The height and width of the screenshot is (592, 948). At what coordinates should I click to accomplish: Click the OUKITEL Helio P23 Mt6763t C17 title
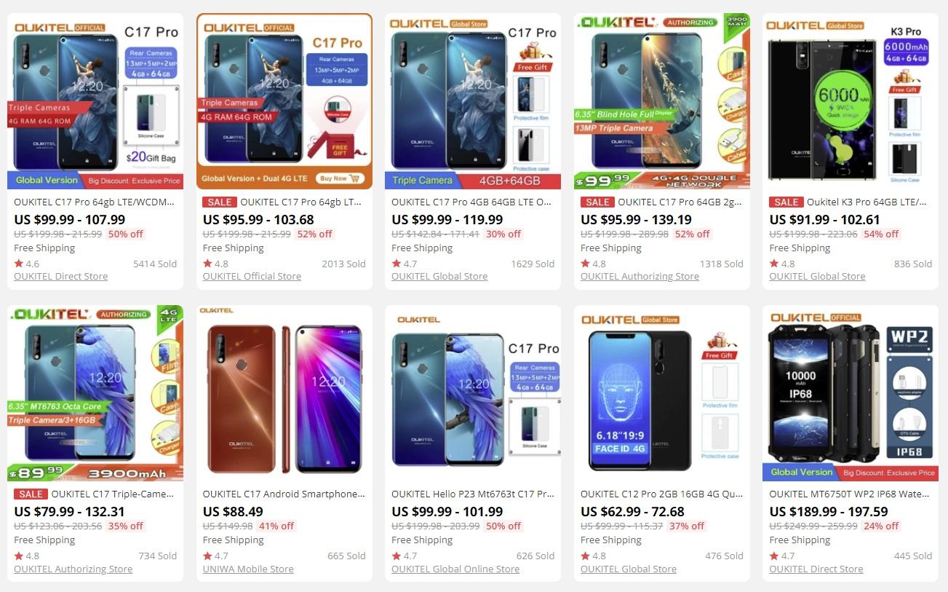click(x=473, y=494)
